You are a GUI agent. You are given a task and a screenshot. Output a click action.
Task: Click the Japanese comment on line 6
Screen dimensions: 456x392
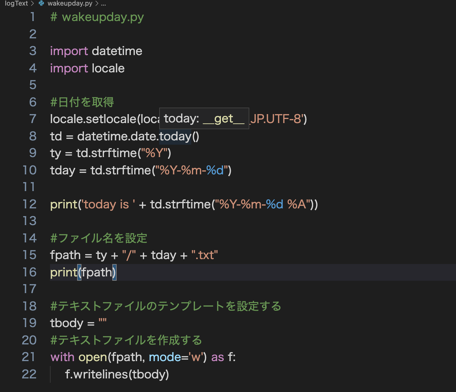82,102
